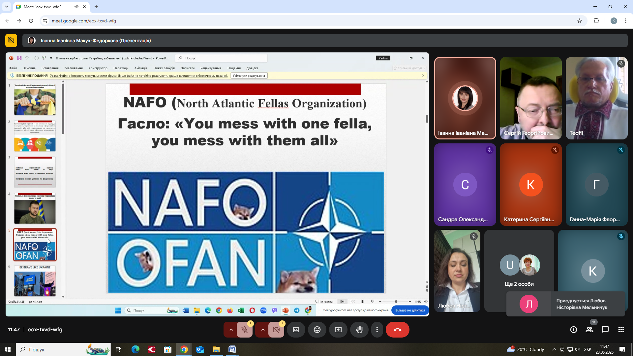The width and height of the screenshot is (633, 356).
Task: Send a reaction emoji
Action: point(317,330)
